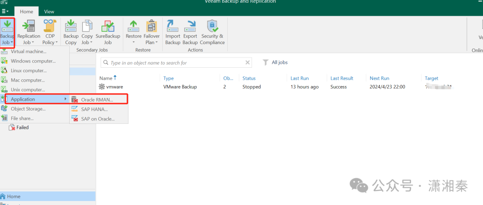Viewport: 483px width, 205px height.
Task: Launch the SureBackup Job icon
Action: [x=108, y=26]
